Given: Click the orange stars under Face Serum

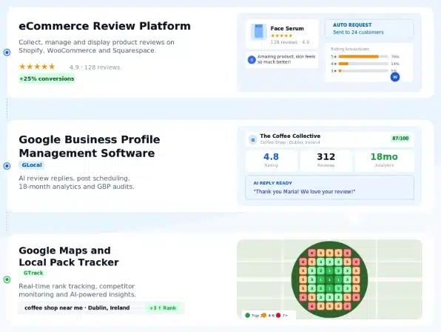Looking at the screenshot, I should click(281, 36).
